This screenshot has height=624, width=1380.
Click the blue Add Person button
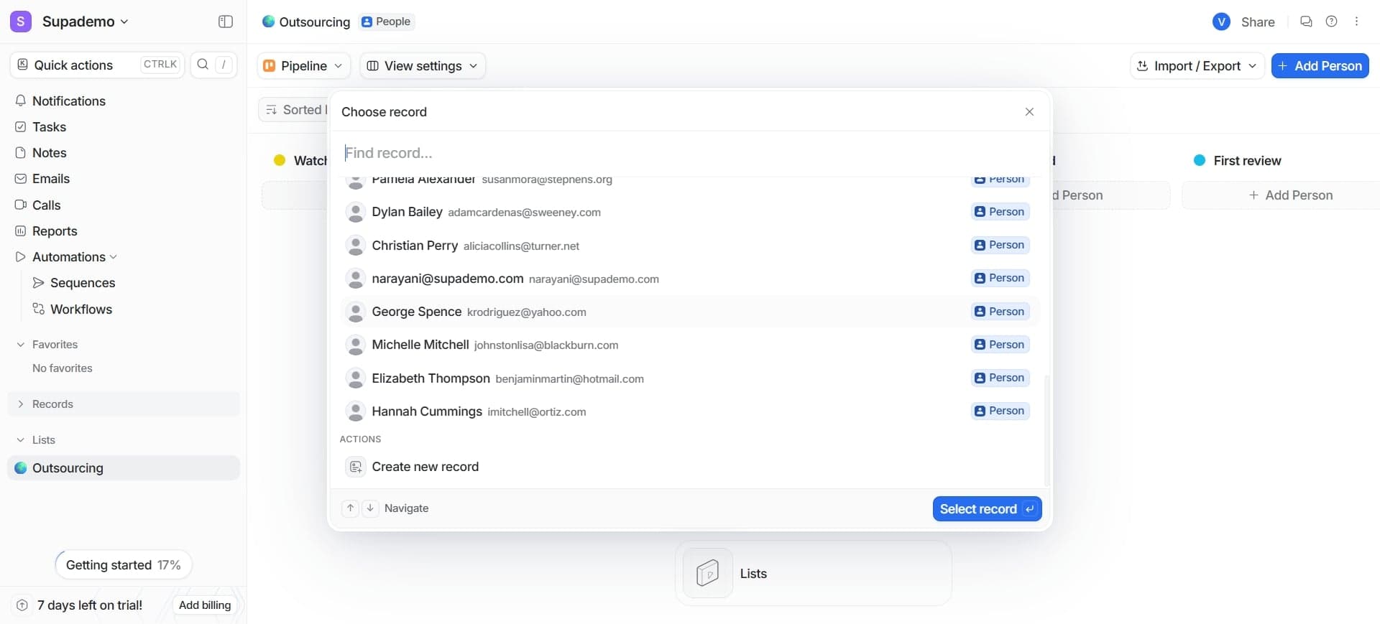pyautogui.click(x=1320, y=65)
